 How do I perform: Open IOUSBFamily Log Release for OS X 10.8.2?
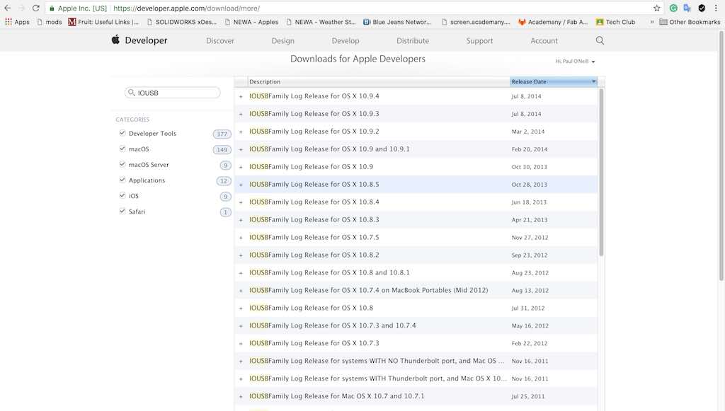tap(314, 255)
